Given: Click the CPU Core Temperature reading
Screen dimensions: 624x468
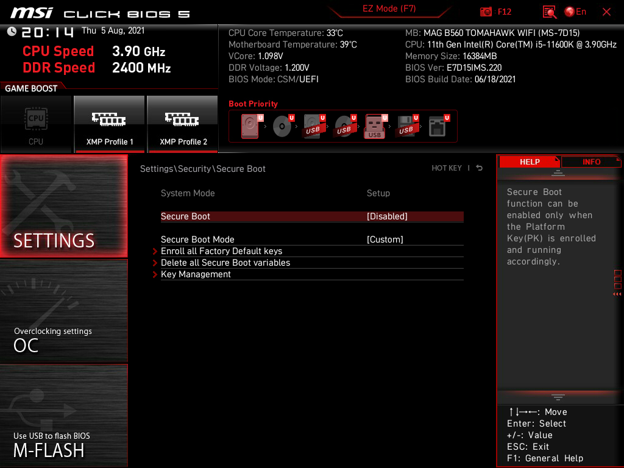Looking at the screenshot, I should [x=285, y=33].
